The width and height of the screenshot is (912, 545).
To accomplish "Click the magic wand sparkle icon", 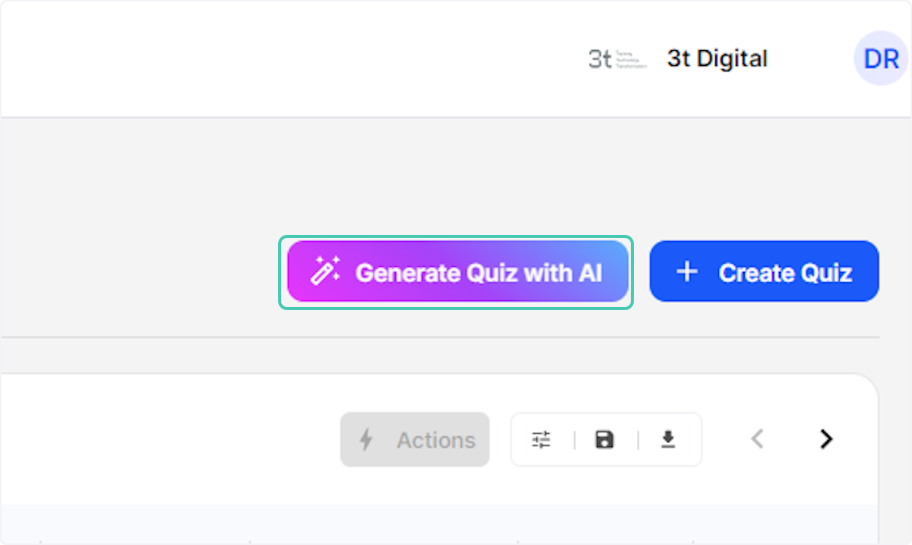I will [325, 271].
